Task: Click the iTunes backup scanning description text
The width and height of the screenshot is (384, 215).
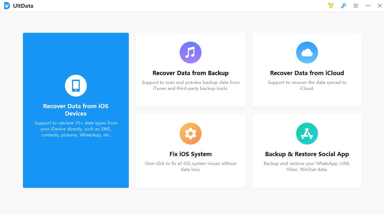Action: [190, 85]
